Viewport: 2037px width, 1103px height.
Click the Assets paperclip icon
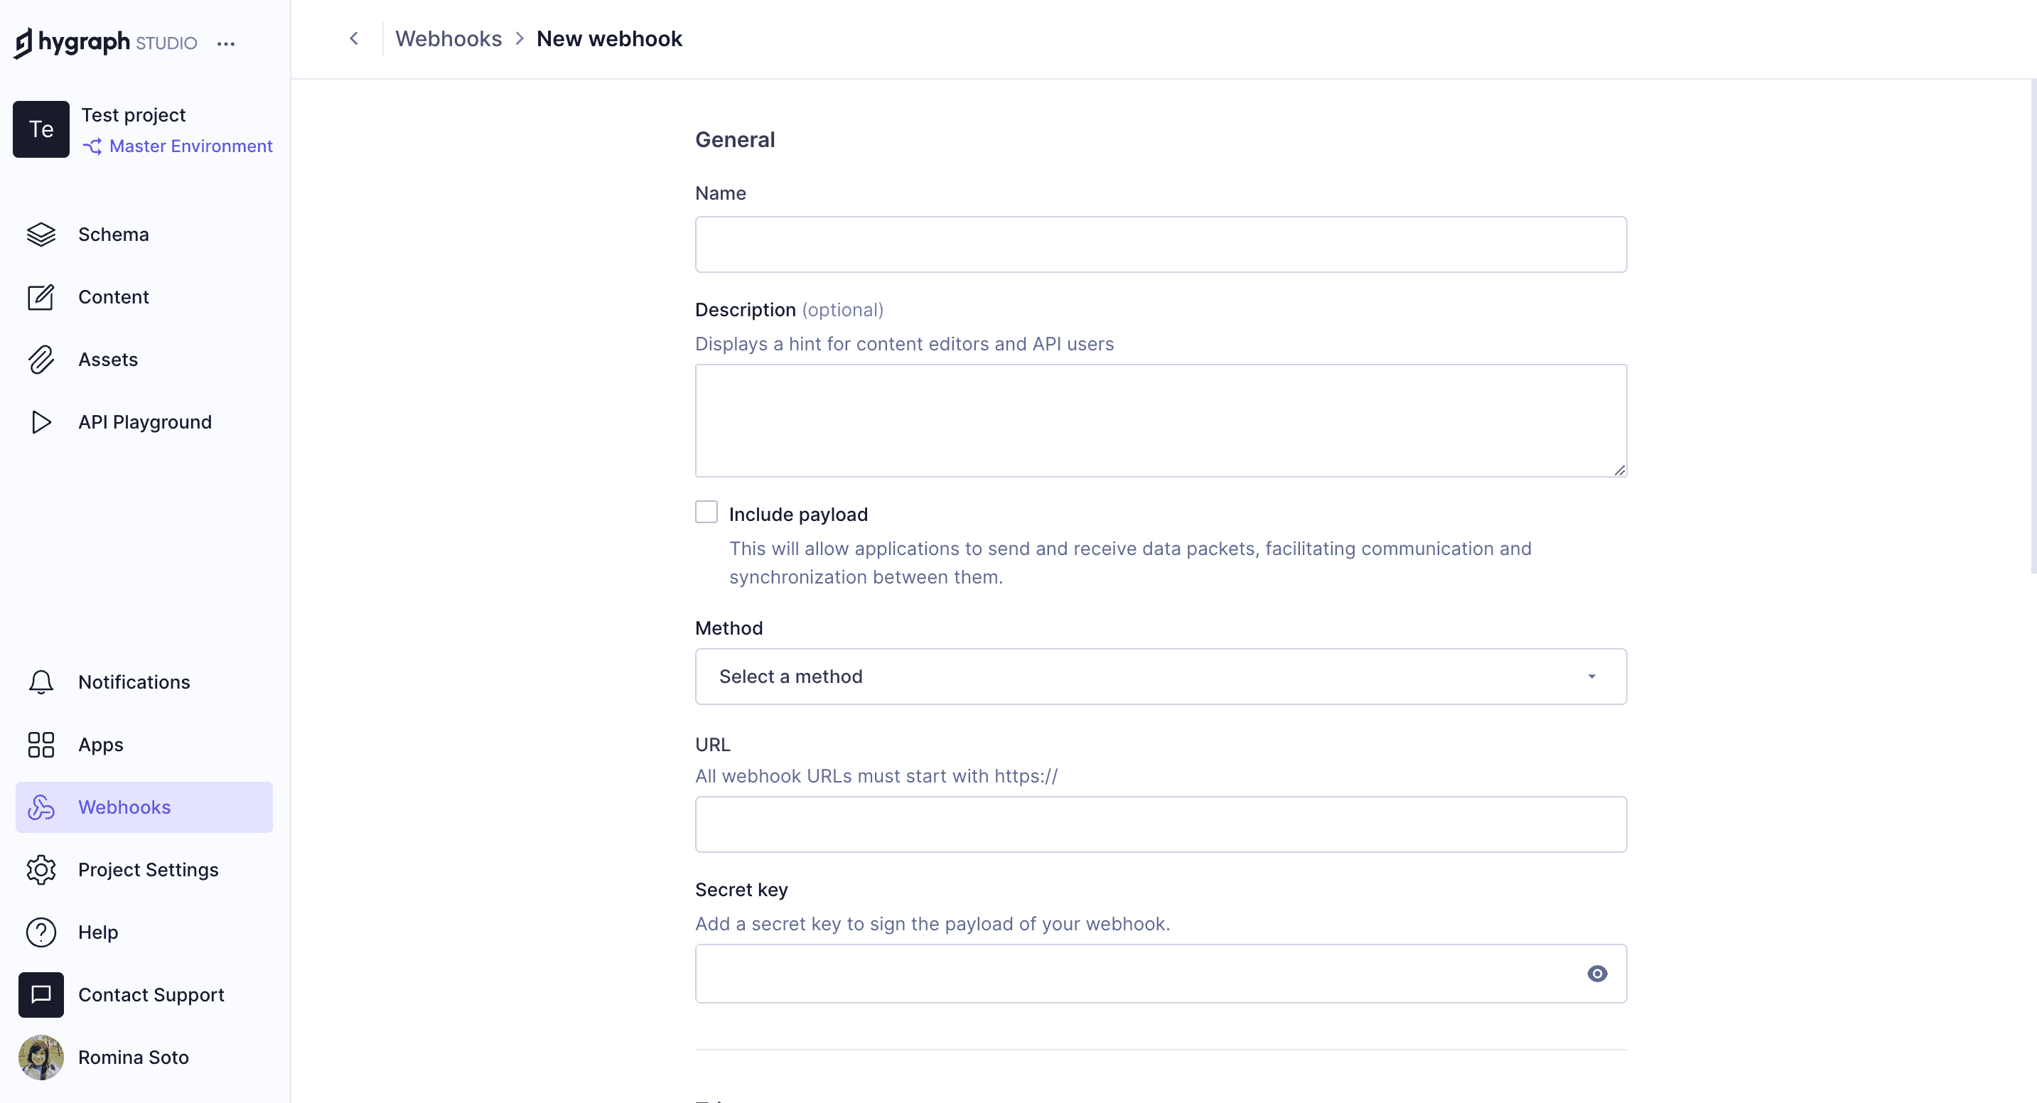click(41, 359)
